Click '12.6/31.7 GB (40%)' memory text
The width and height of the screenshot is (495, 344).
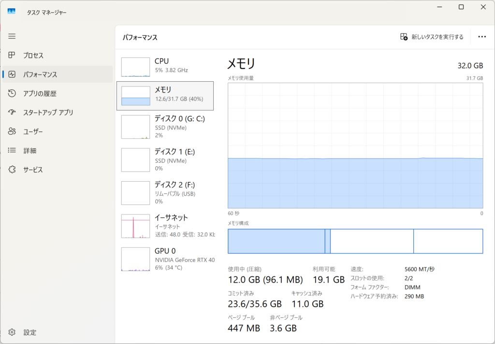[179, 99]
